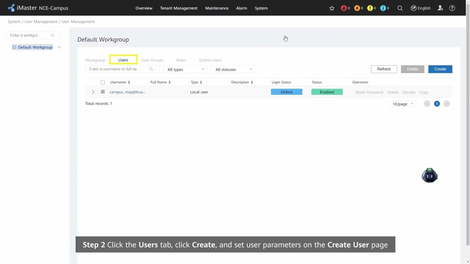Sort by Description column arrows
470x264 pixels.
tap(252, 82)
